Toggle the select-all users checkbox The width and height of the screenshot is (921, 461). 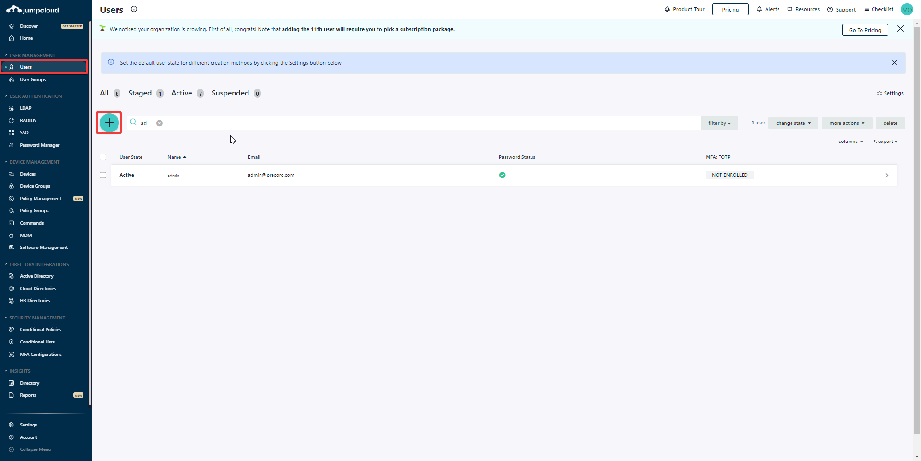coord(103,157)
